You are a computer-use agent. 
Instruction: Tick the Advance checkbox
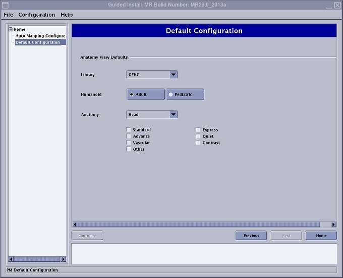coord(129,136)
